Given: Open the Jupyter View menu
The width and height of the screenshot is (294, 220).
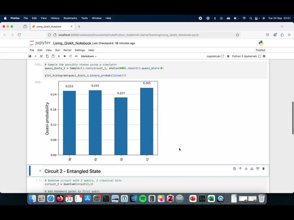Looking at the screenshot, I should point(49,50).
